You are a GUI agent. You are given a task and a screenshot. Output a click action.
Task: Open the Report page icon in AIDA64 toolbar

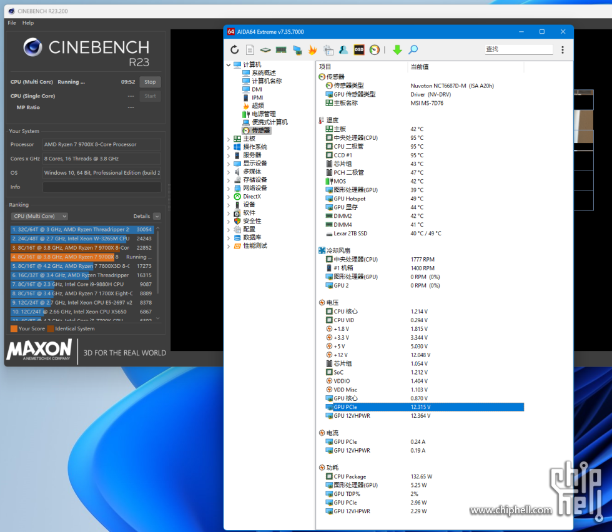tap(250, 49)
